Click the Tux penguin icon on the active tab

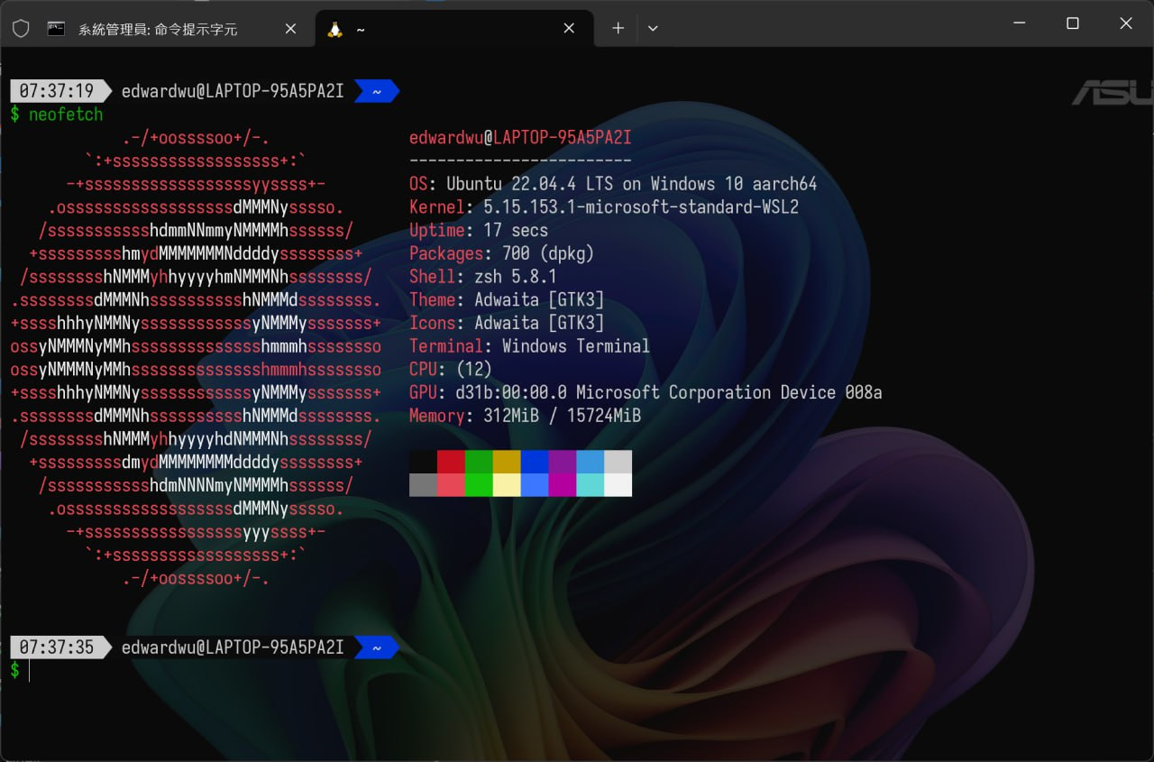coord(335,29)
